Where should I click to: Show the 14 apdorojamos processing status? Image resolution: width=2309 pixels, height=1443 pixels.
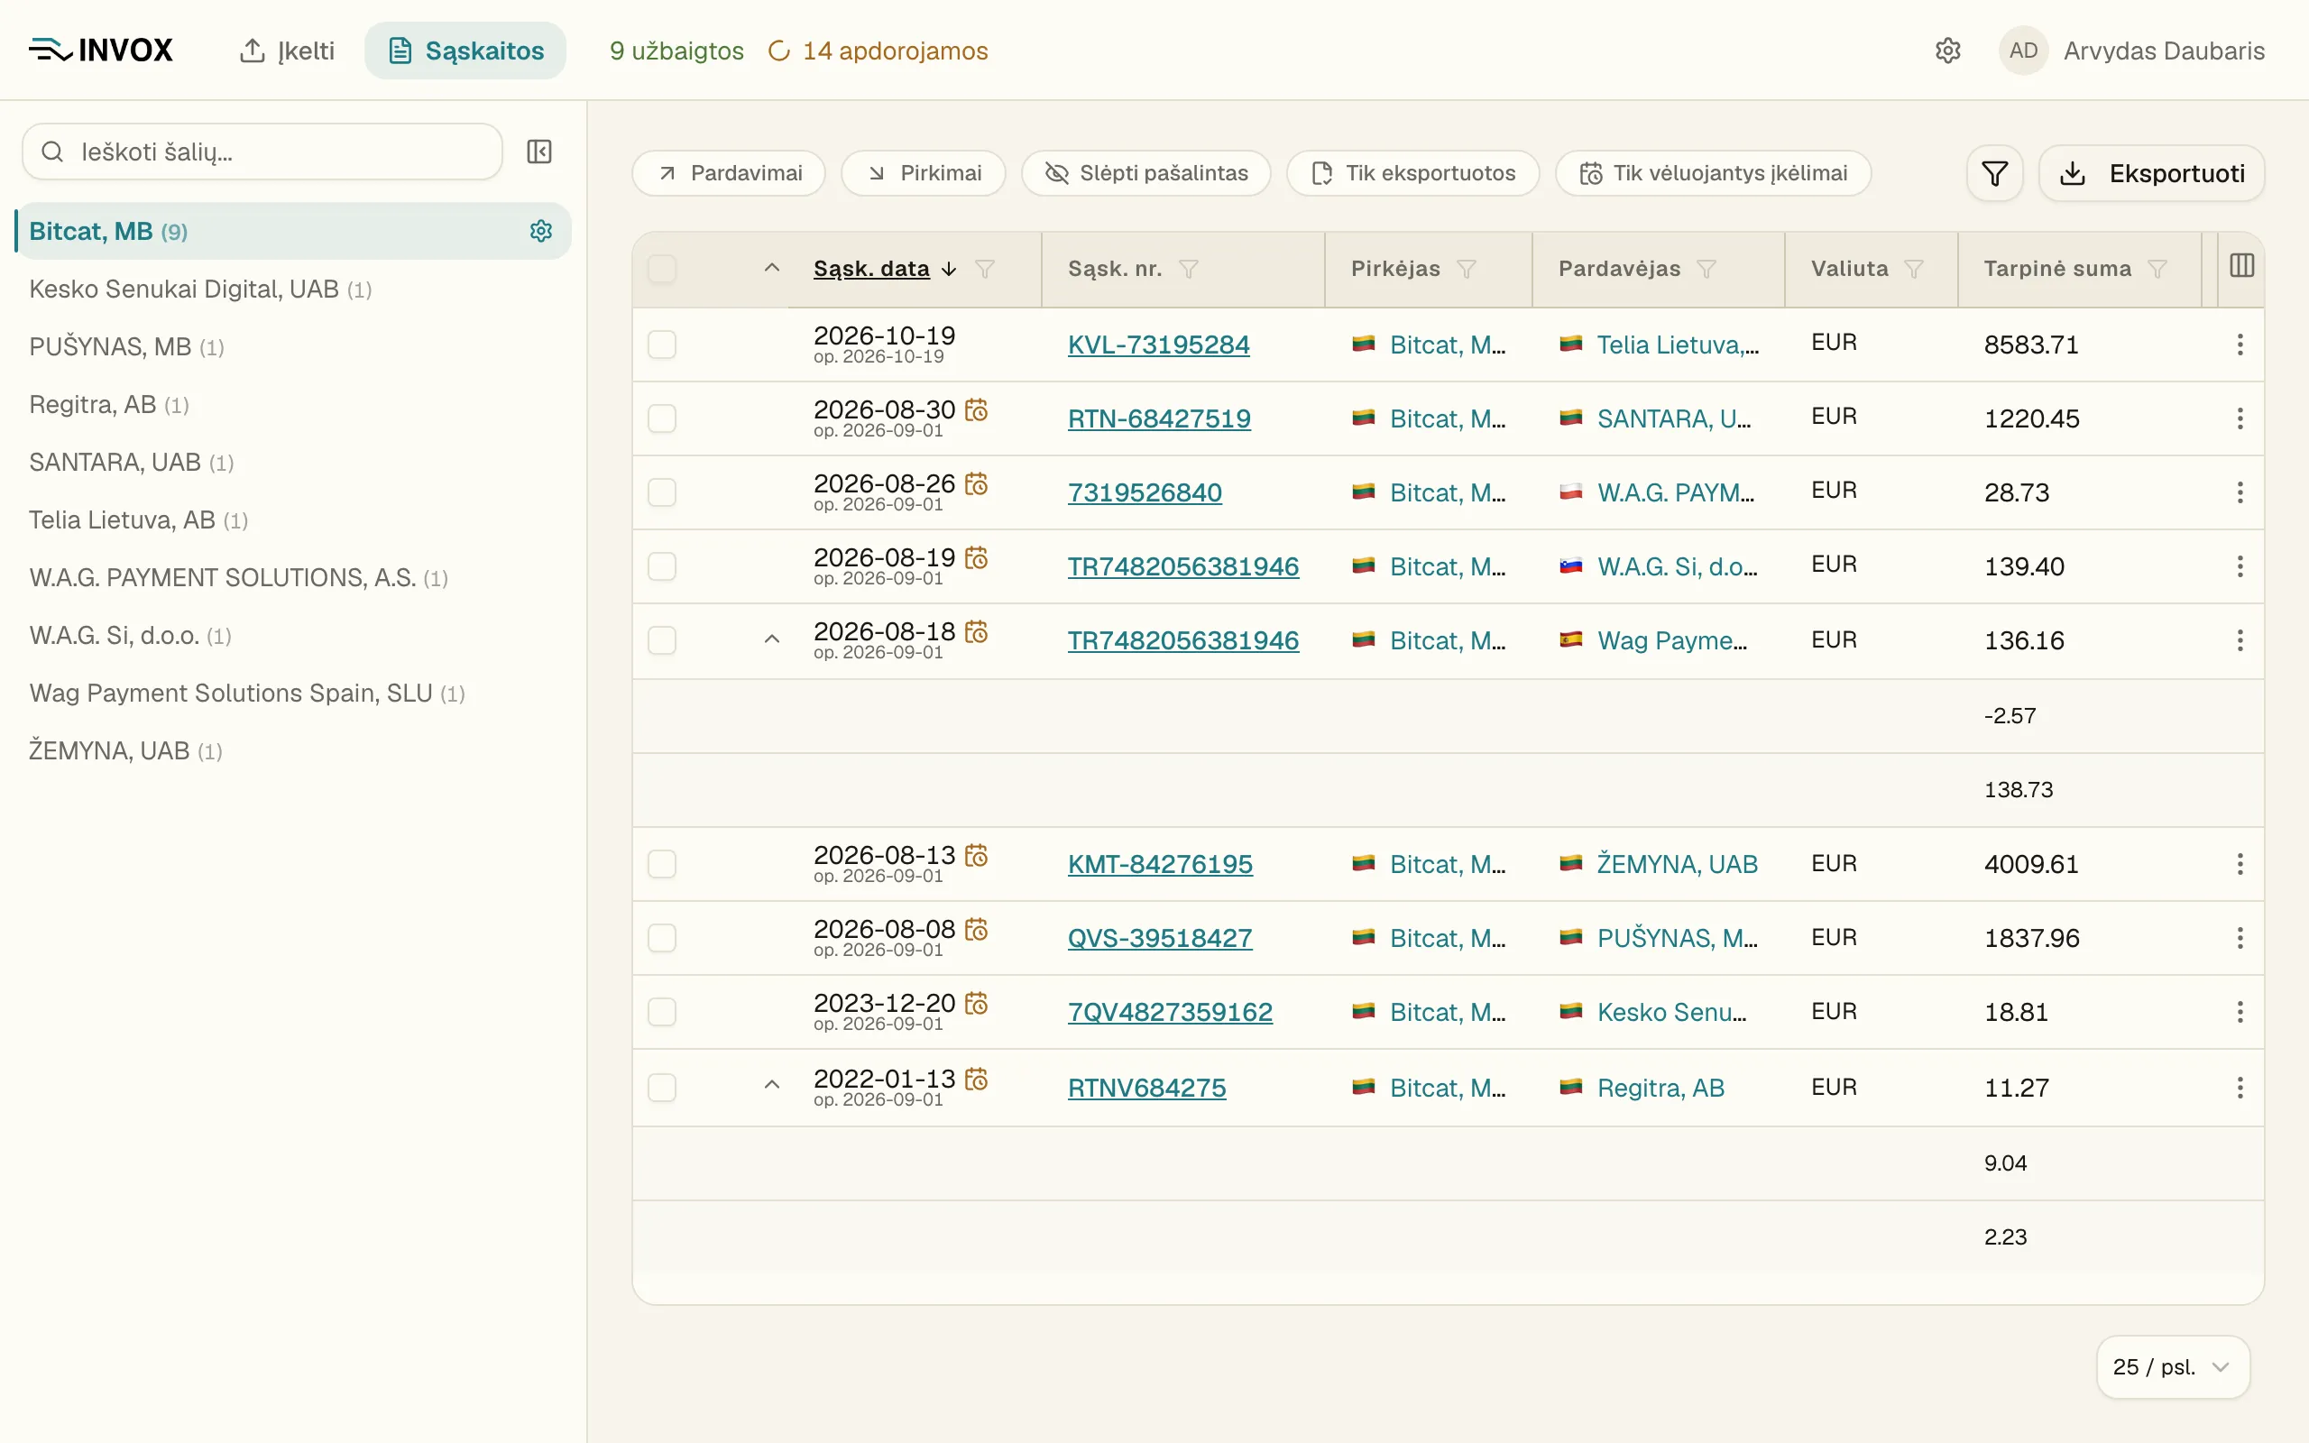[878, 51]
